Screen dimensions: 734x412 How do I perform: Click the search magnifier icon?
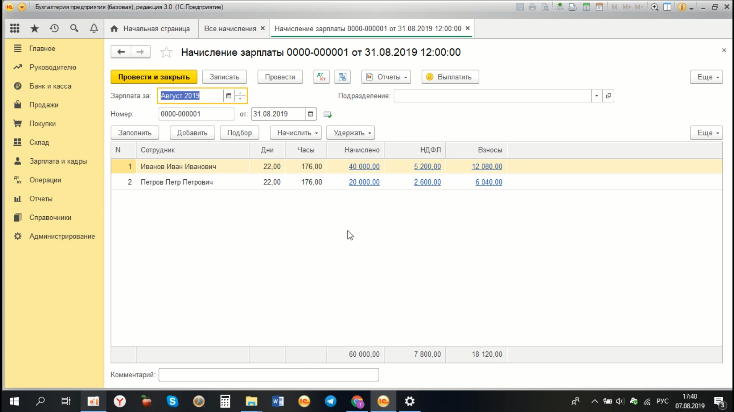(x=74, y=28)
